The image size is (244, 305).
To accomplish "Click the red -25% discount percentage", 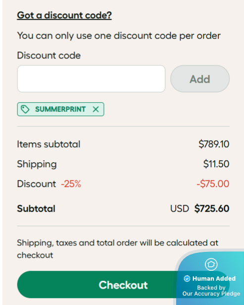I will tap(71, 183).
